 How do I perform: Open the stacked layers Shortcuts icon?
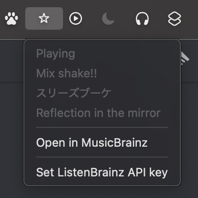coord(175,18)
